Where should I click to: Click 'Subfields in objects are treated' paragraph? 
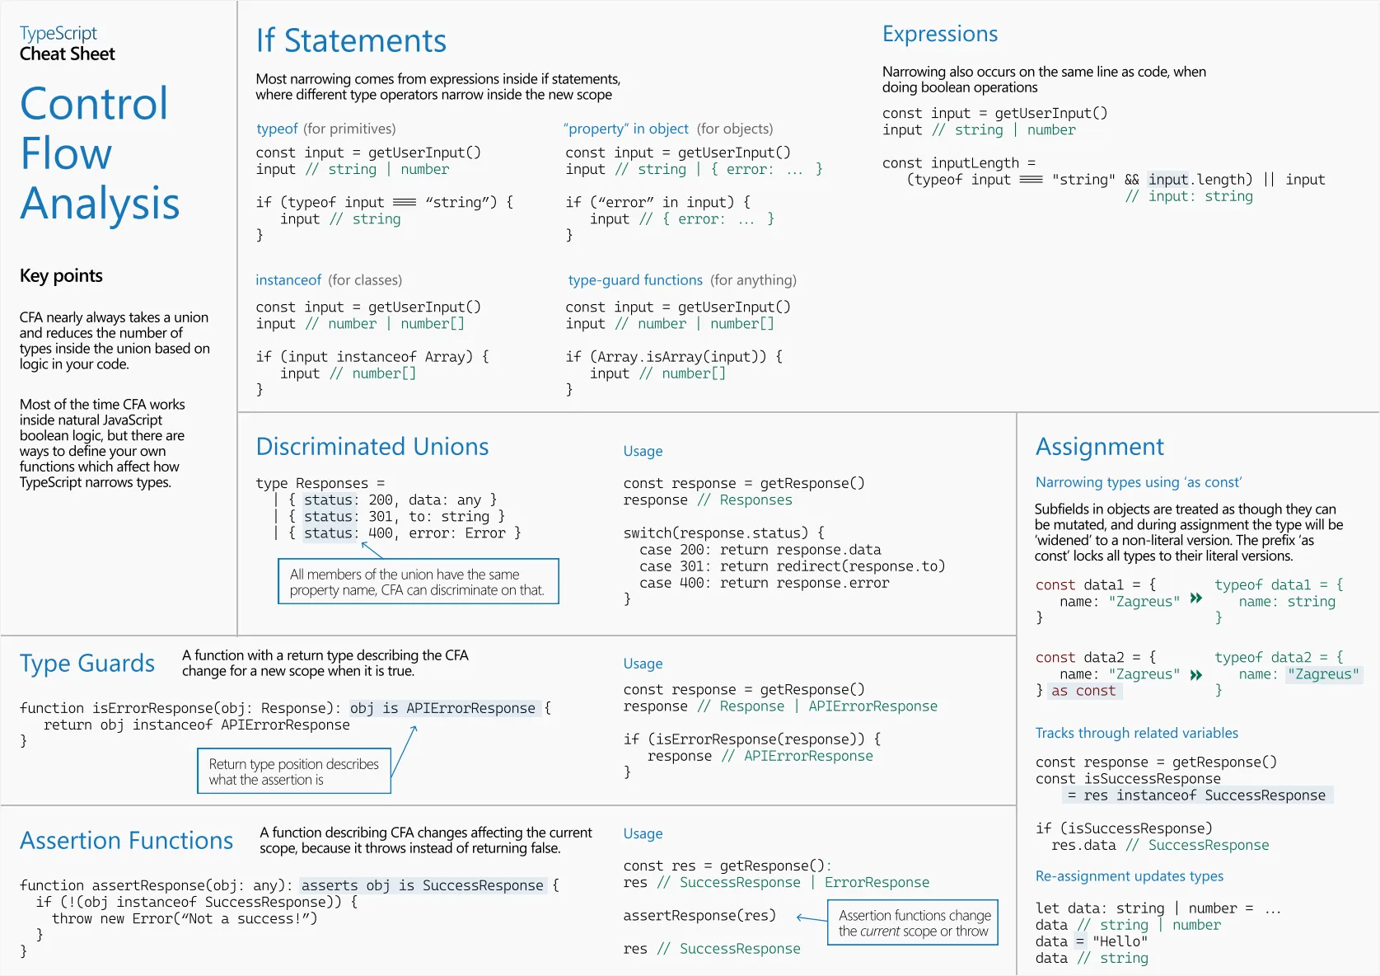point(1189,533)
